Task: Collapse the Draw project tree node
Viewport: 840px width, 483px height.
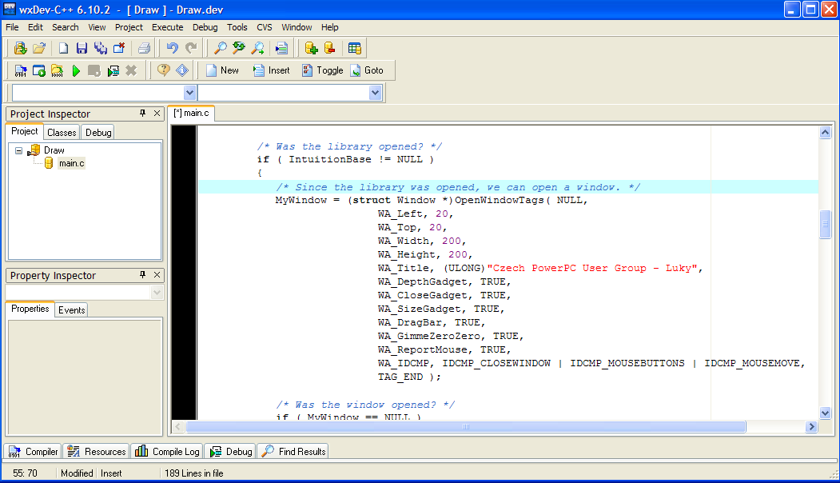Action: [x=18, y=150]
